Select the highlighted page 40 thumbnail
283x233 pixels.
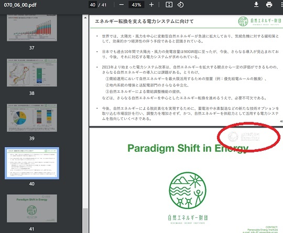pyautogui.click(x=32, y=163)
